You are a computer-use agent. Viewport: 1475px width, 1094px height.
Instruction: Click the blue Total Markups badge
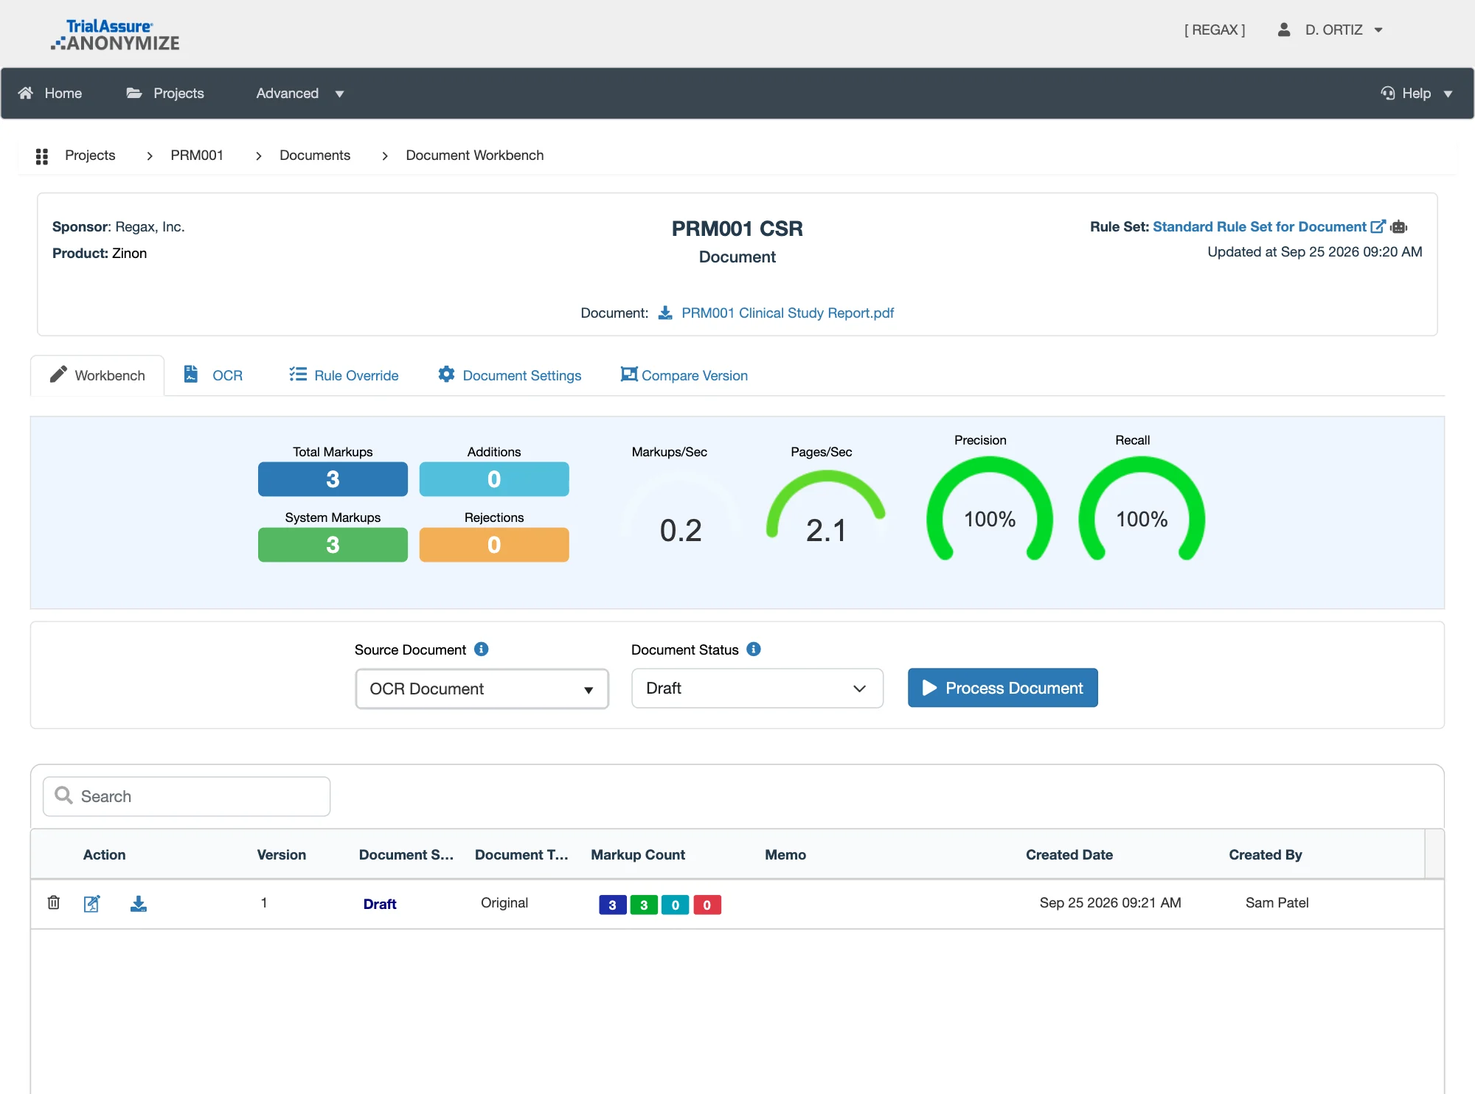(x=333, y=479)
